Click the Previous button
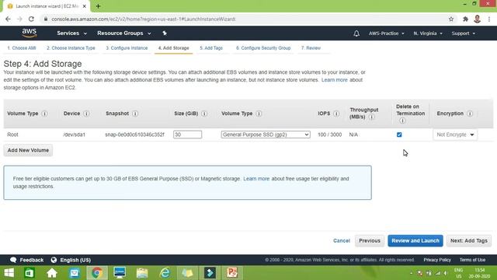 [370, 240]
